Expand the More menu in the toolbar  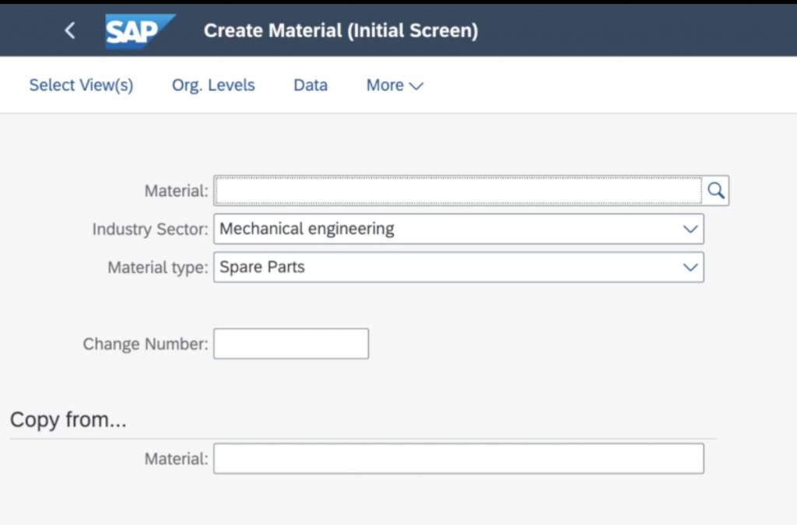[395, 86]
